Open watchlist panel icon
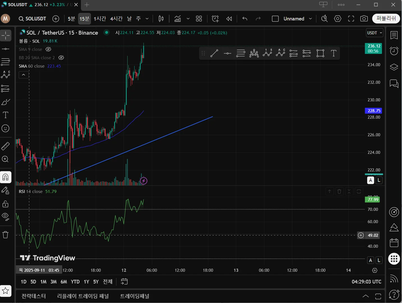This screenshot has height=303, width=402. tap(394, 35)
